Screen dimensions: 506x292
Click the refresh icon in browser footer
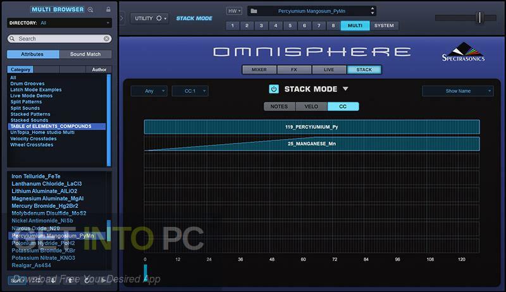click(x=87, y=280)
